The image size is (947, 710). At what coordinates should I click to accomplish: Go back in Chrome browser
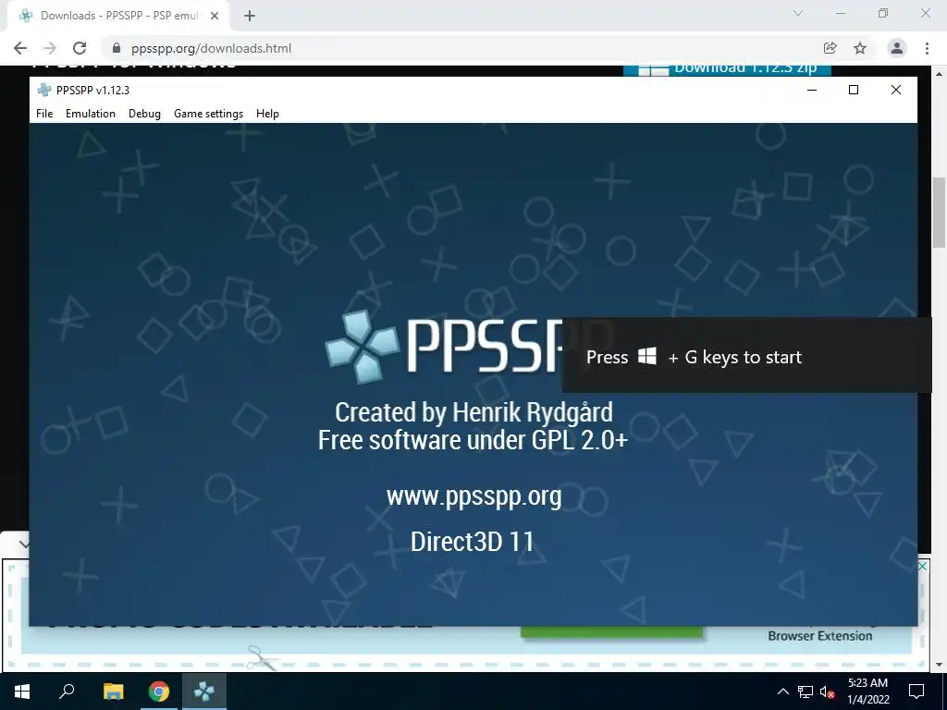[20, 48]
